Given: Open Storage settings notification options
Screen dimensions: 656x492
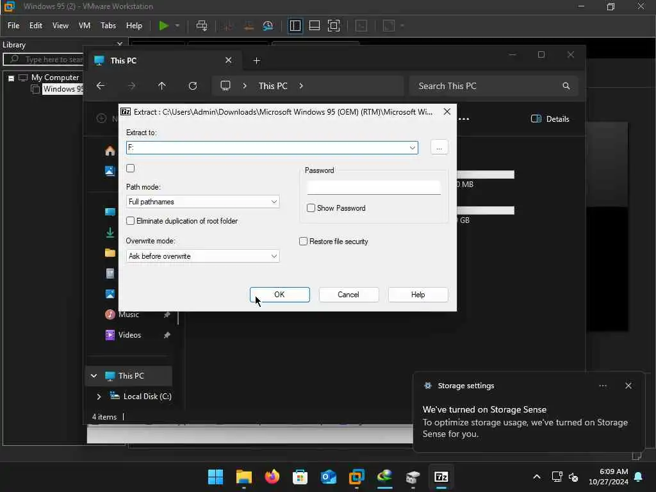Looking at the screenshot, I should point(602,386).
